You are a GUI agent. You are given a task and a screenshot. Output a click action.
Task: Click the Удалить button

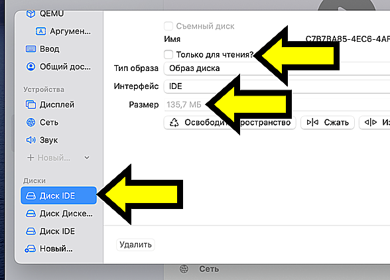tap(135, 245)
